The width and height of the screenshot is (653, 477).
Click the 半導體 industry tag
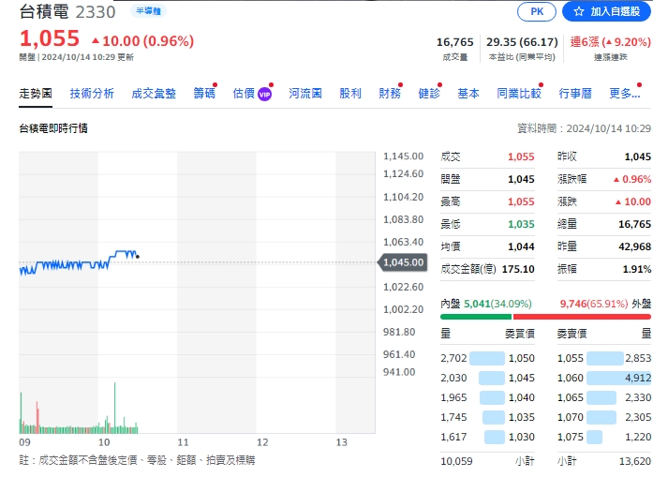coord(148,11)
